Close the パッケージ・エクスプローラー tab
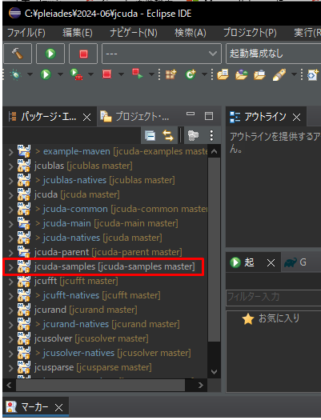The image size is (321, 420). point(86,117)
